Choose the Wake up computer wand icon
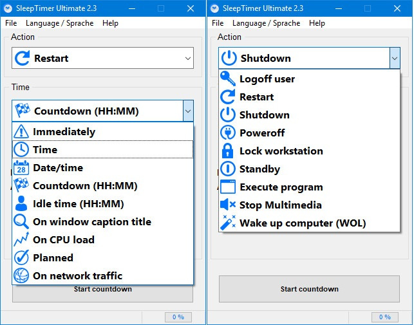Screen dimensions: 414x325 (227, 223)
